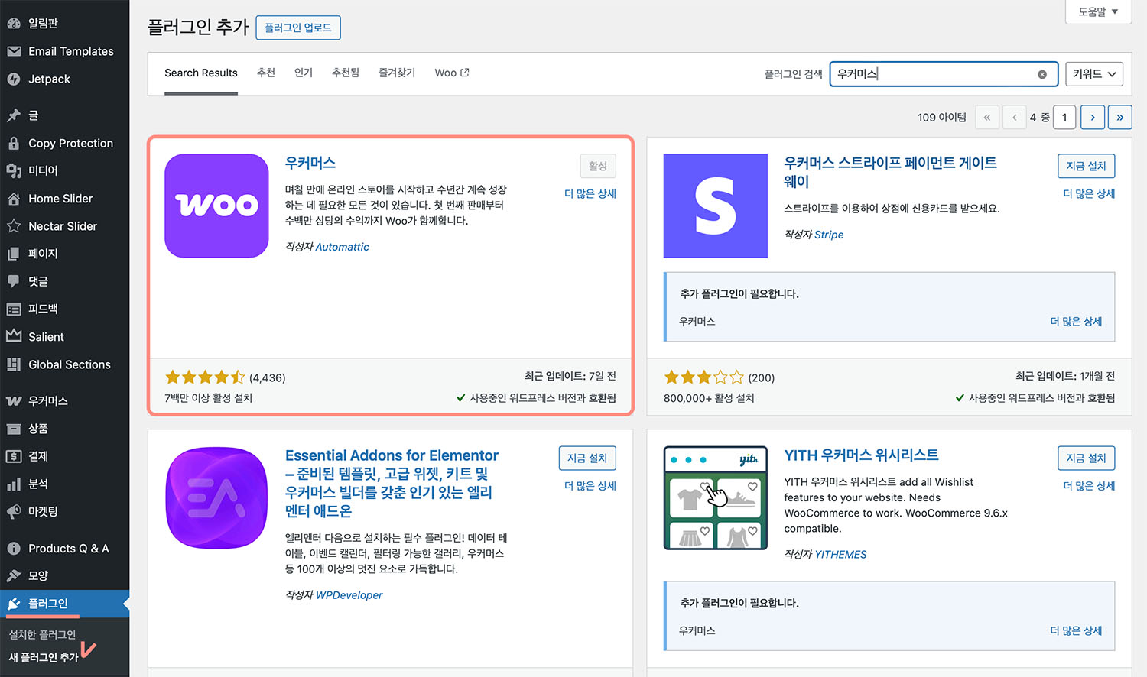Open the Stripe author link
The height and width of the screenshot is (677, 1147).
(x=829, y=235)
